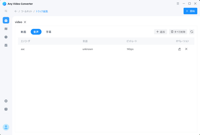Collapse the sidebar menu toggle icon
The image size is (200, 135).
point(6,11)
